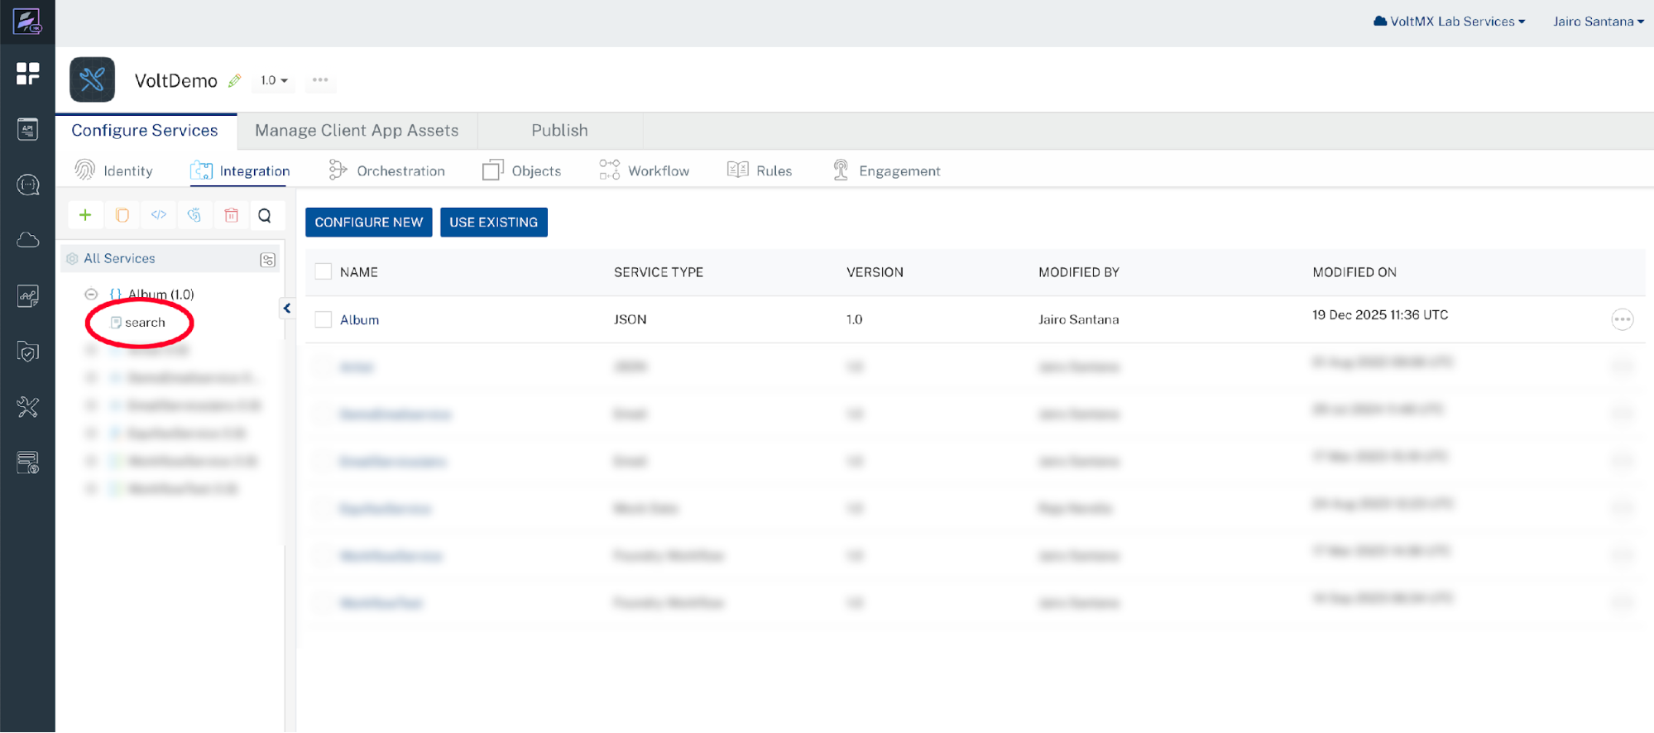
Task: Open the search magnifier in services toolbar
Action: [265, 215]
